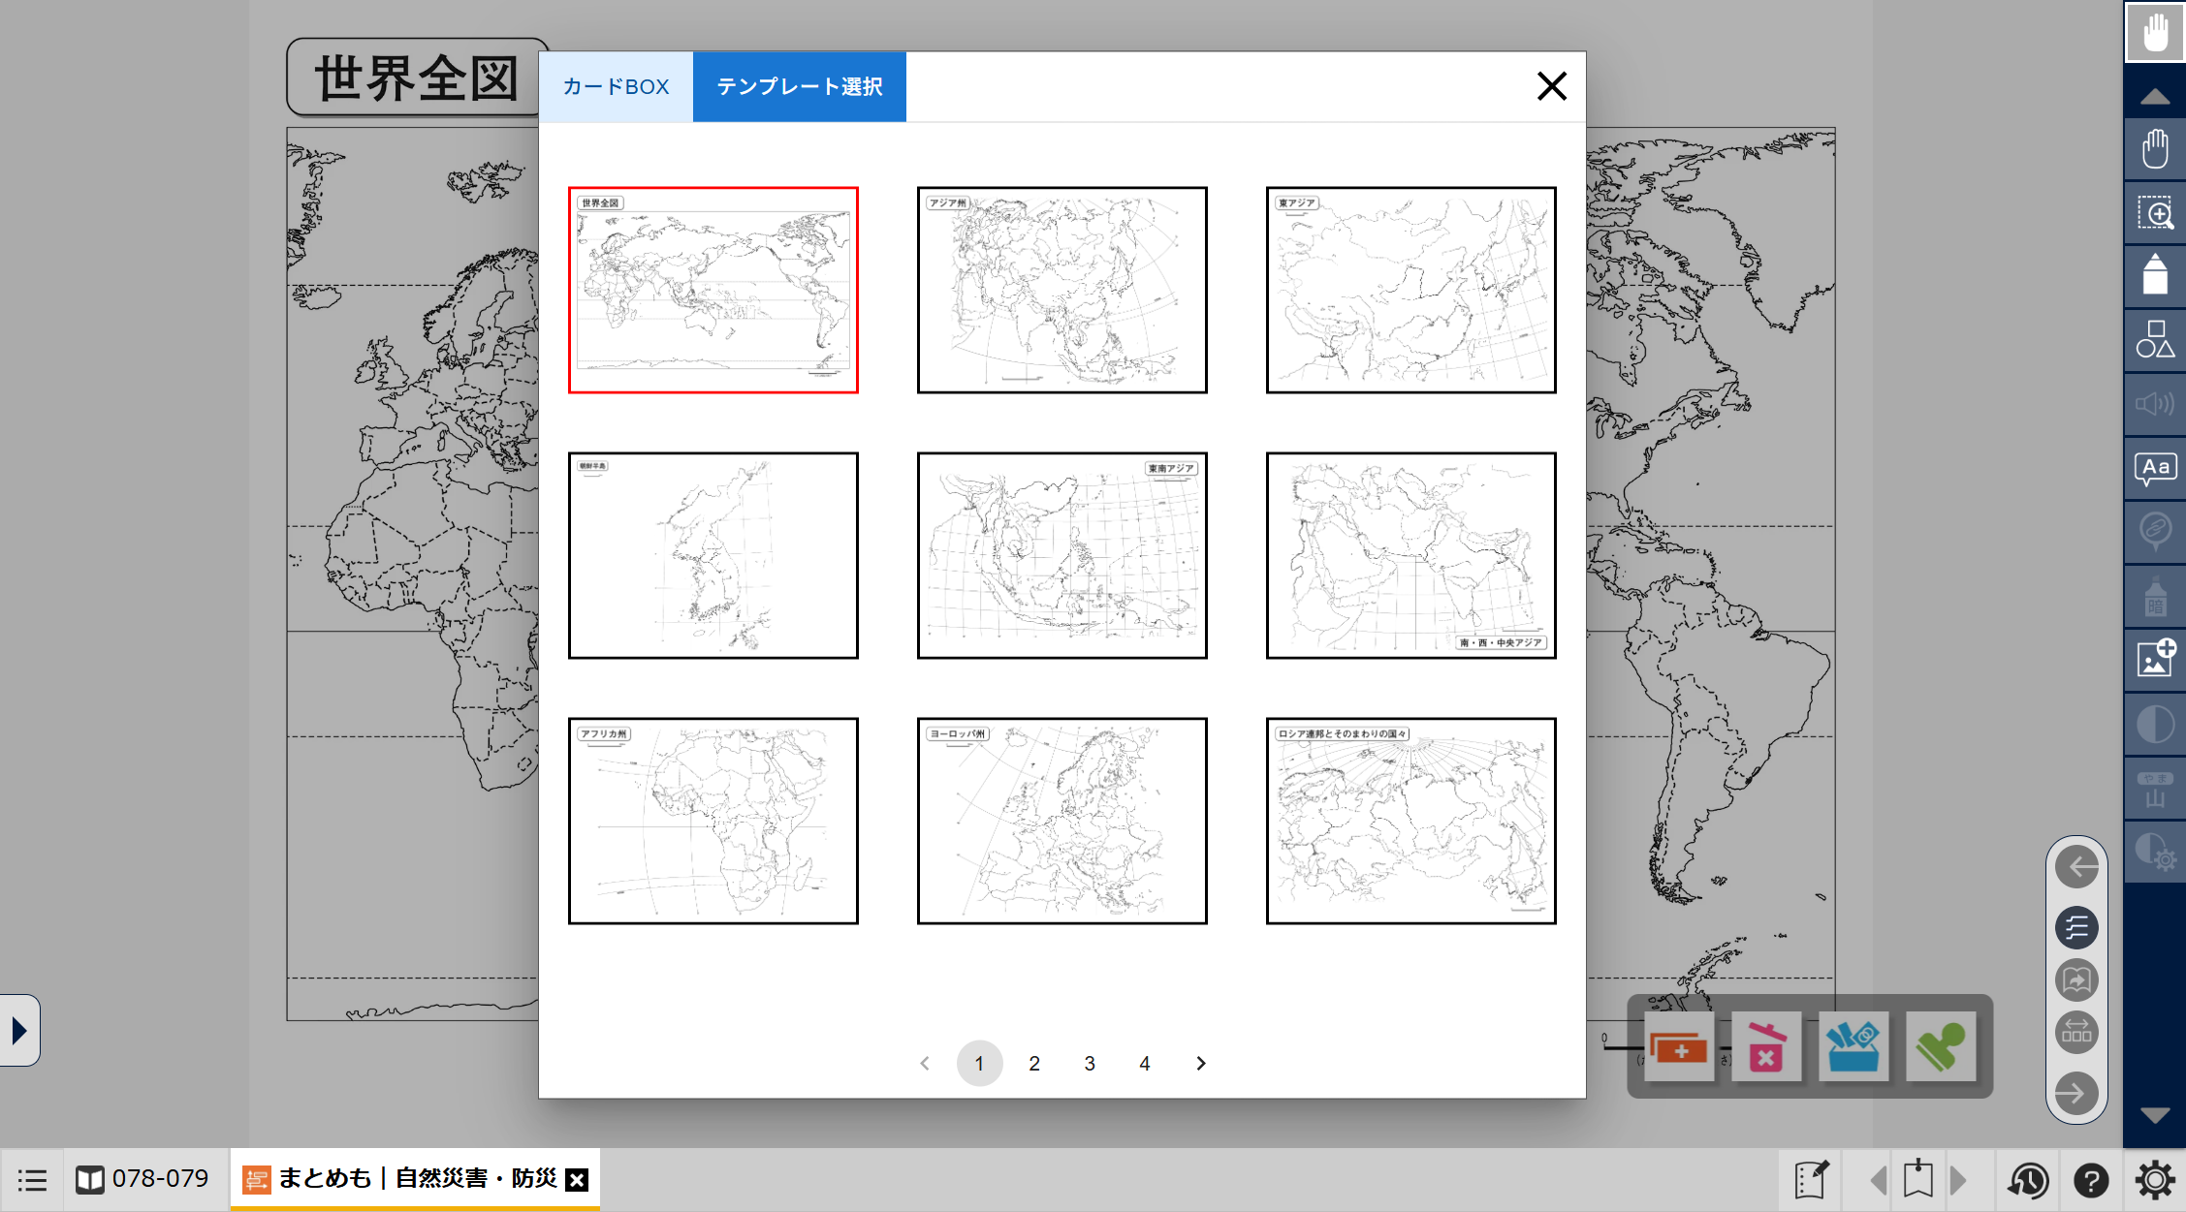Open the blue toolbox icon

tap(1853, 1046)
